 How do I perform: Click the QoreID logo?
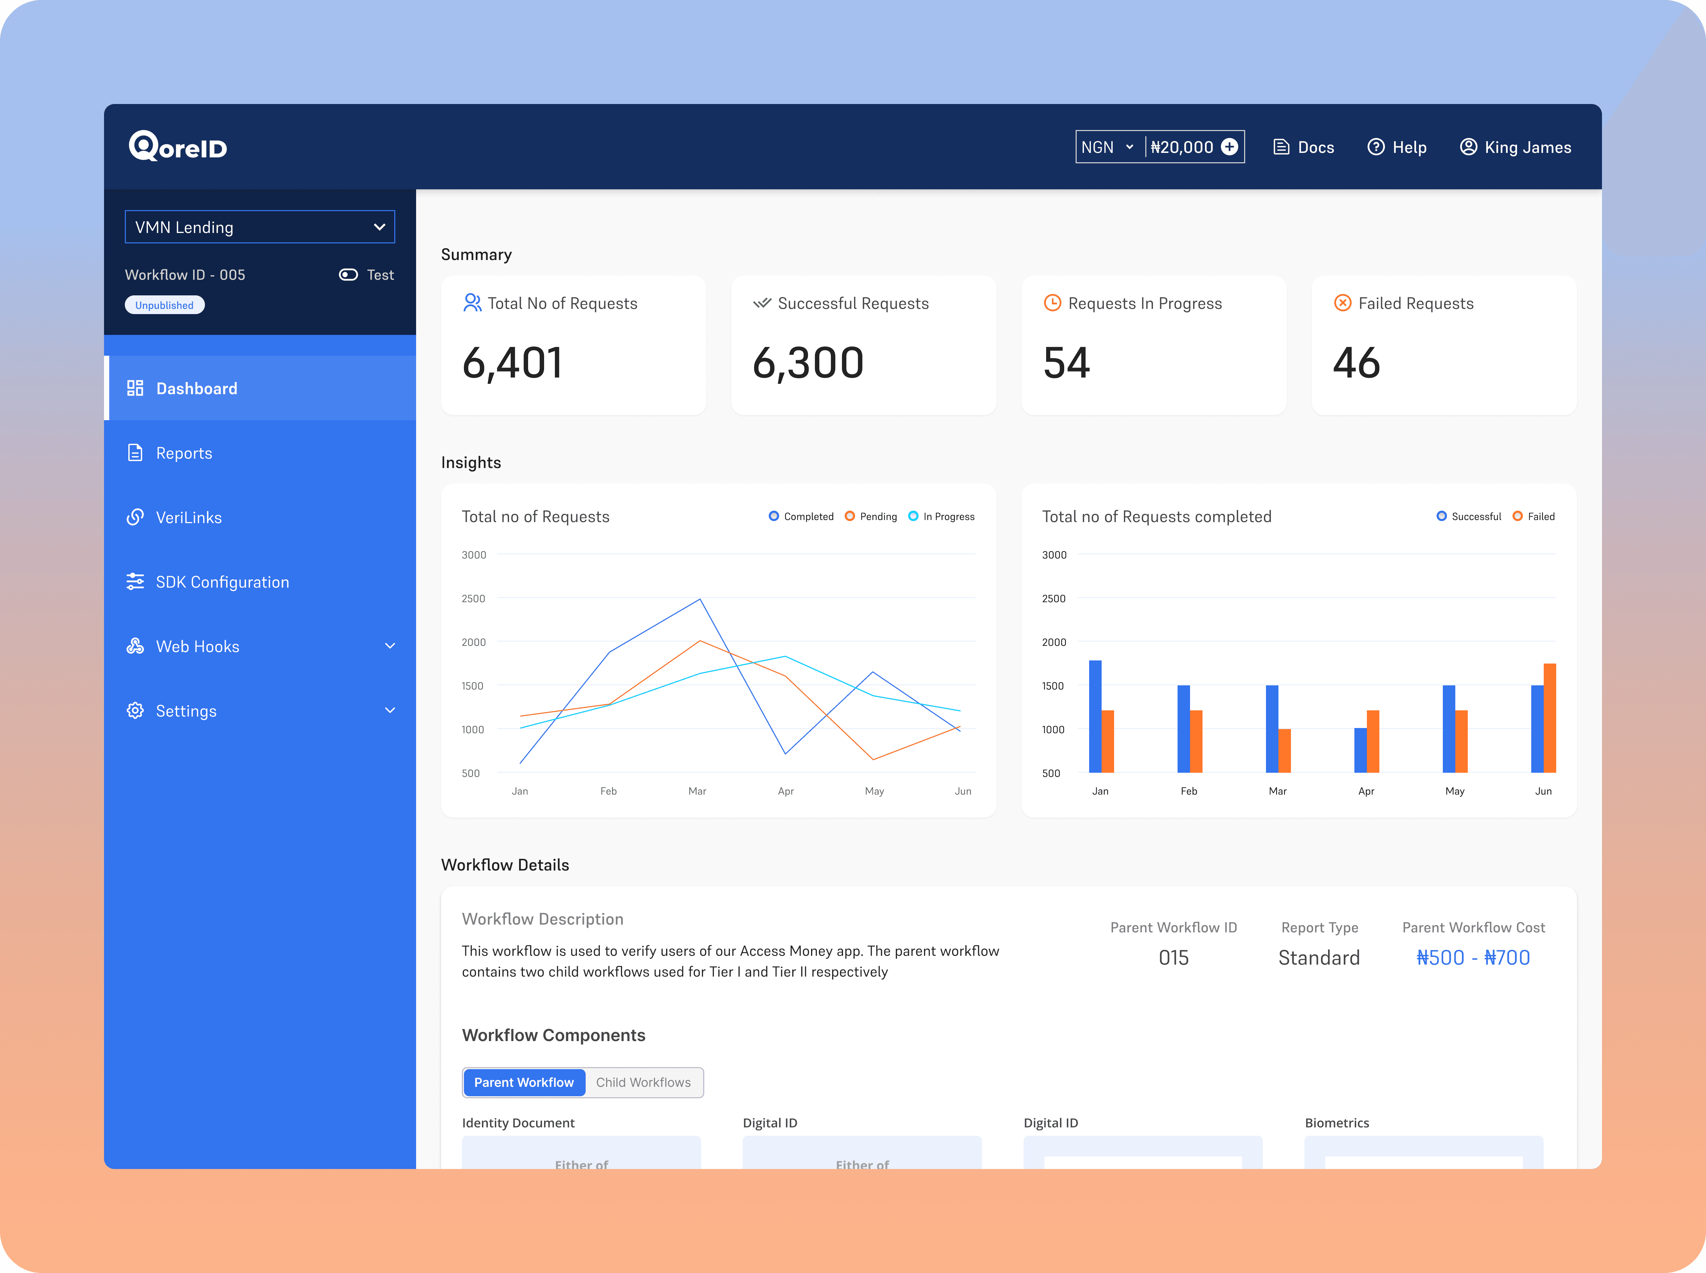pos(178,146)
